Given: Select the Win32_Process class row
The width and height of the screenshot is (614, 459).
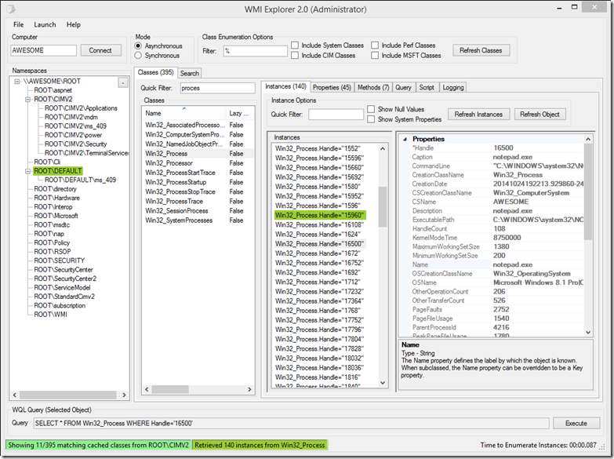Looking at the screenshot, I should [198, 154].
